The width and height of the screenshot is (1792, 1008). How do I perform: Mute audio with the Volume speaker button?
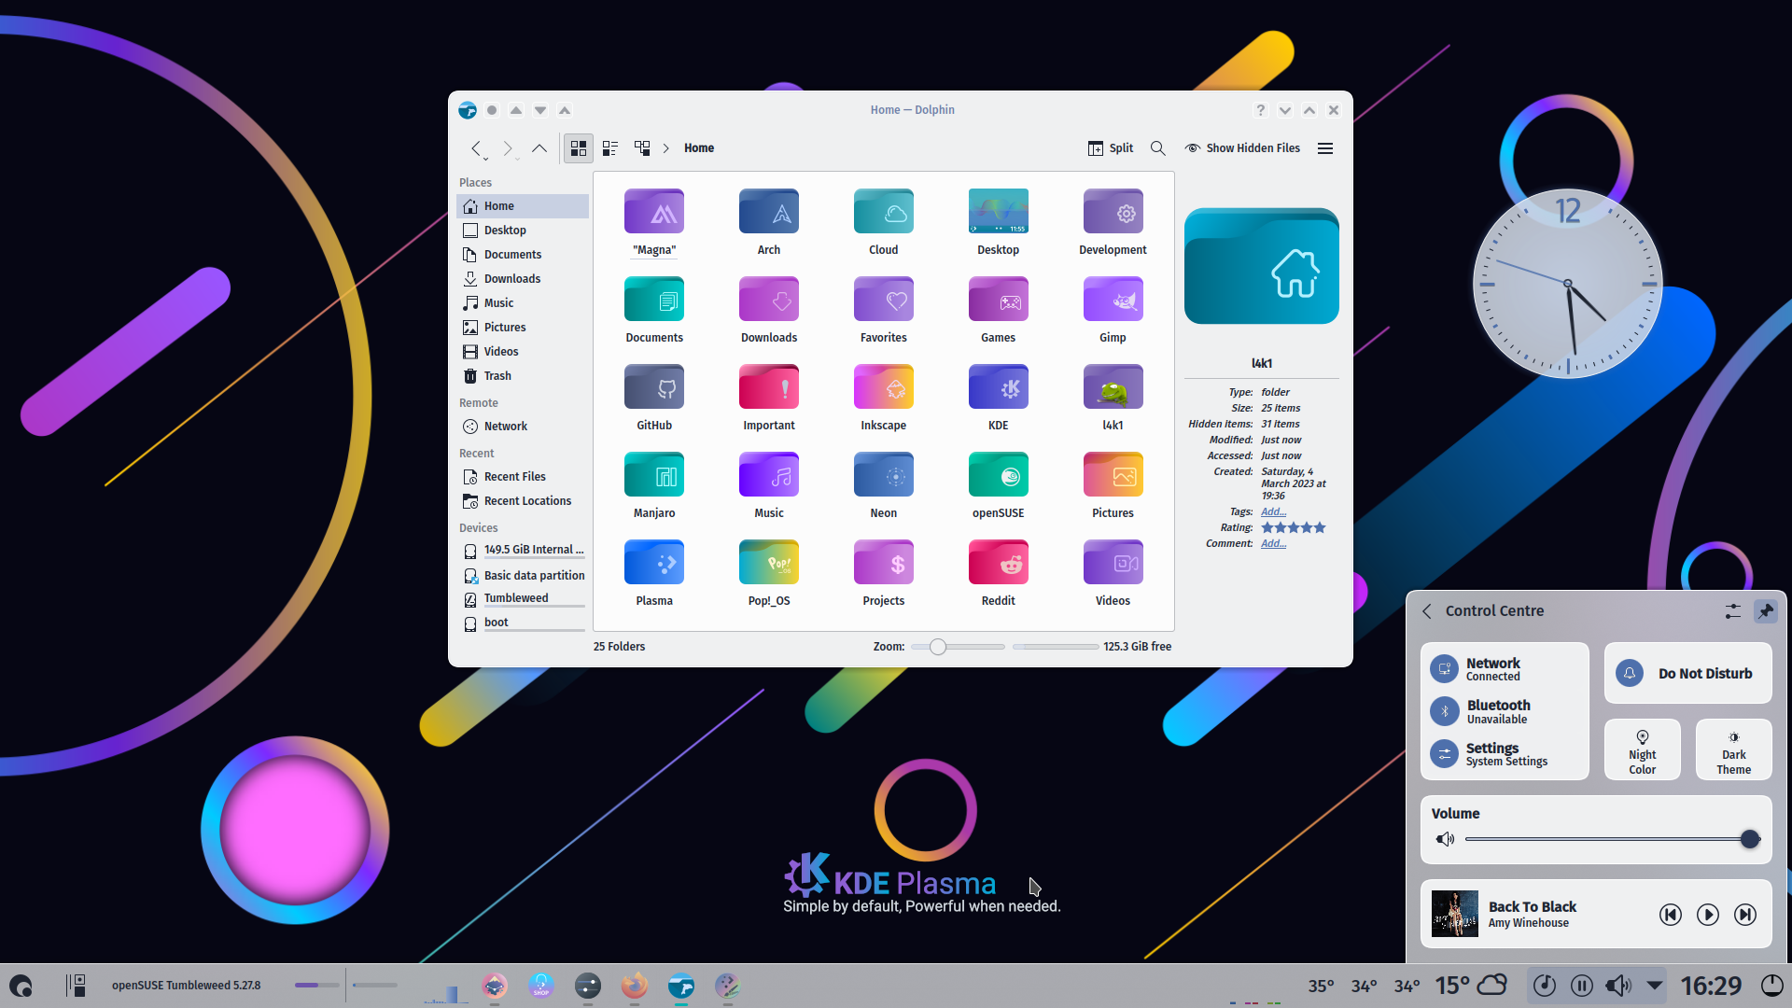coord(1445,839)
